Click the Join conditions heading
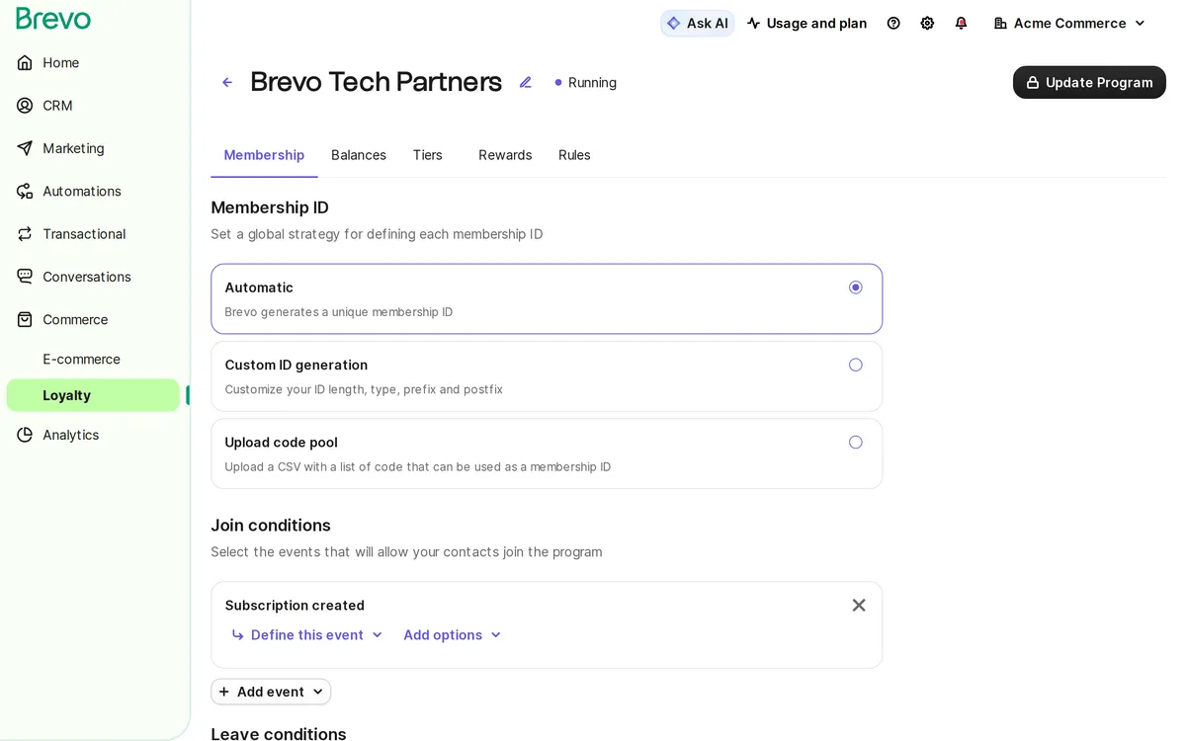The image size is (1186, 741). point(271,526)
